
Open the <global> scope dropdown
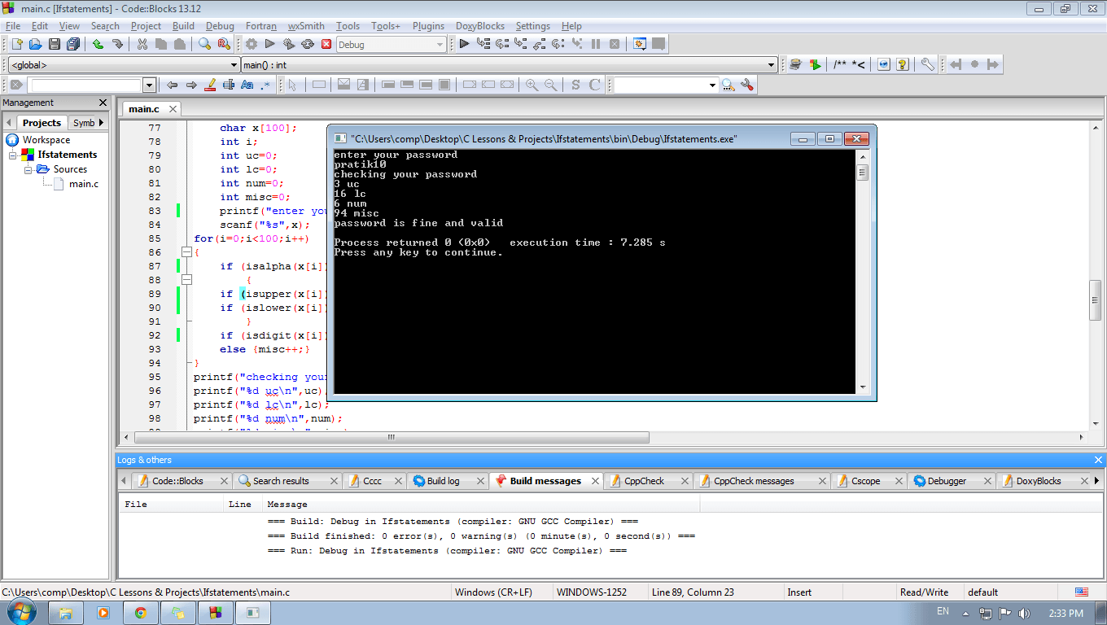click(234, 65)
